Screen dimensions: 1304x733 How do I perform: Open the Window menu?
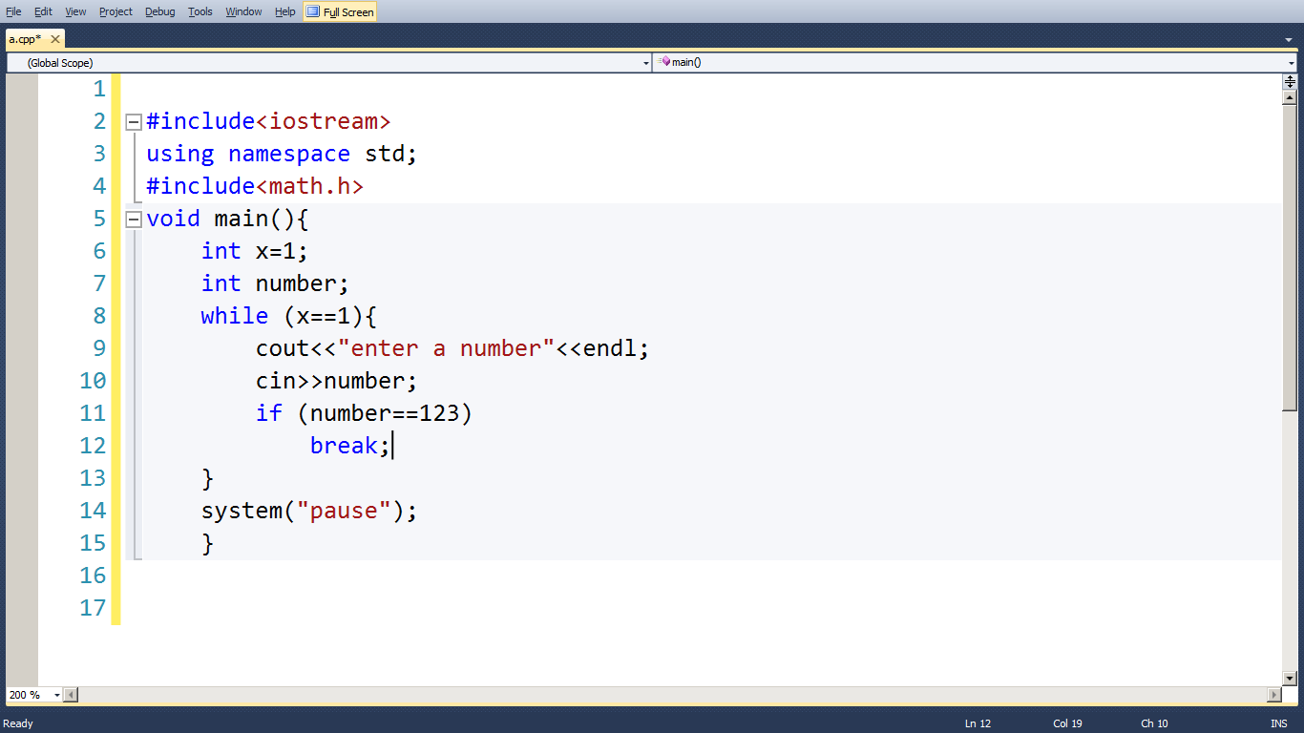point(243,11)
